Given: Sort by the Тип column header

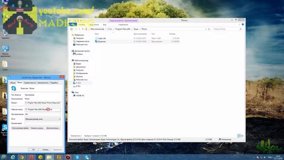Looking at the screenshot, I should [153, 34].
